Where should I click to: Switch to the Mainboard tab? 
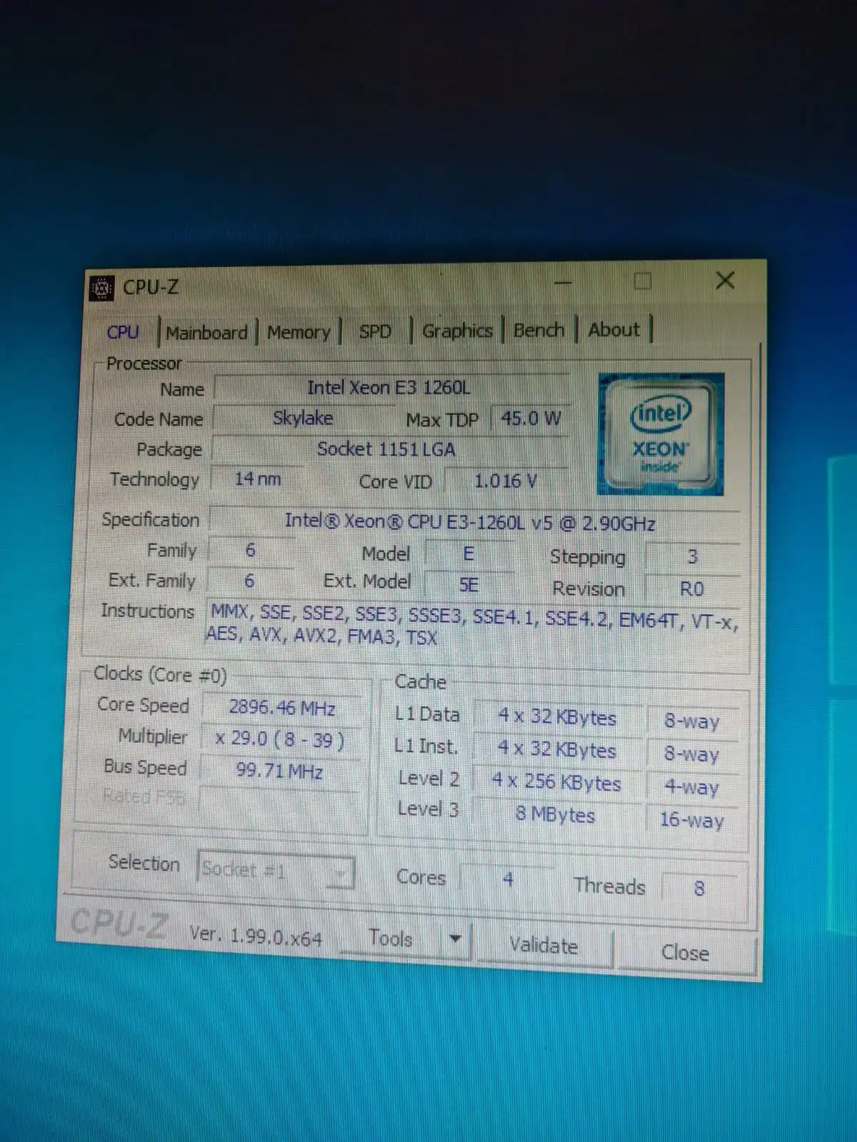click(x=206, y=332)
